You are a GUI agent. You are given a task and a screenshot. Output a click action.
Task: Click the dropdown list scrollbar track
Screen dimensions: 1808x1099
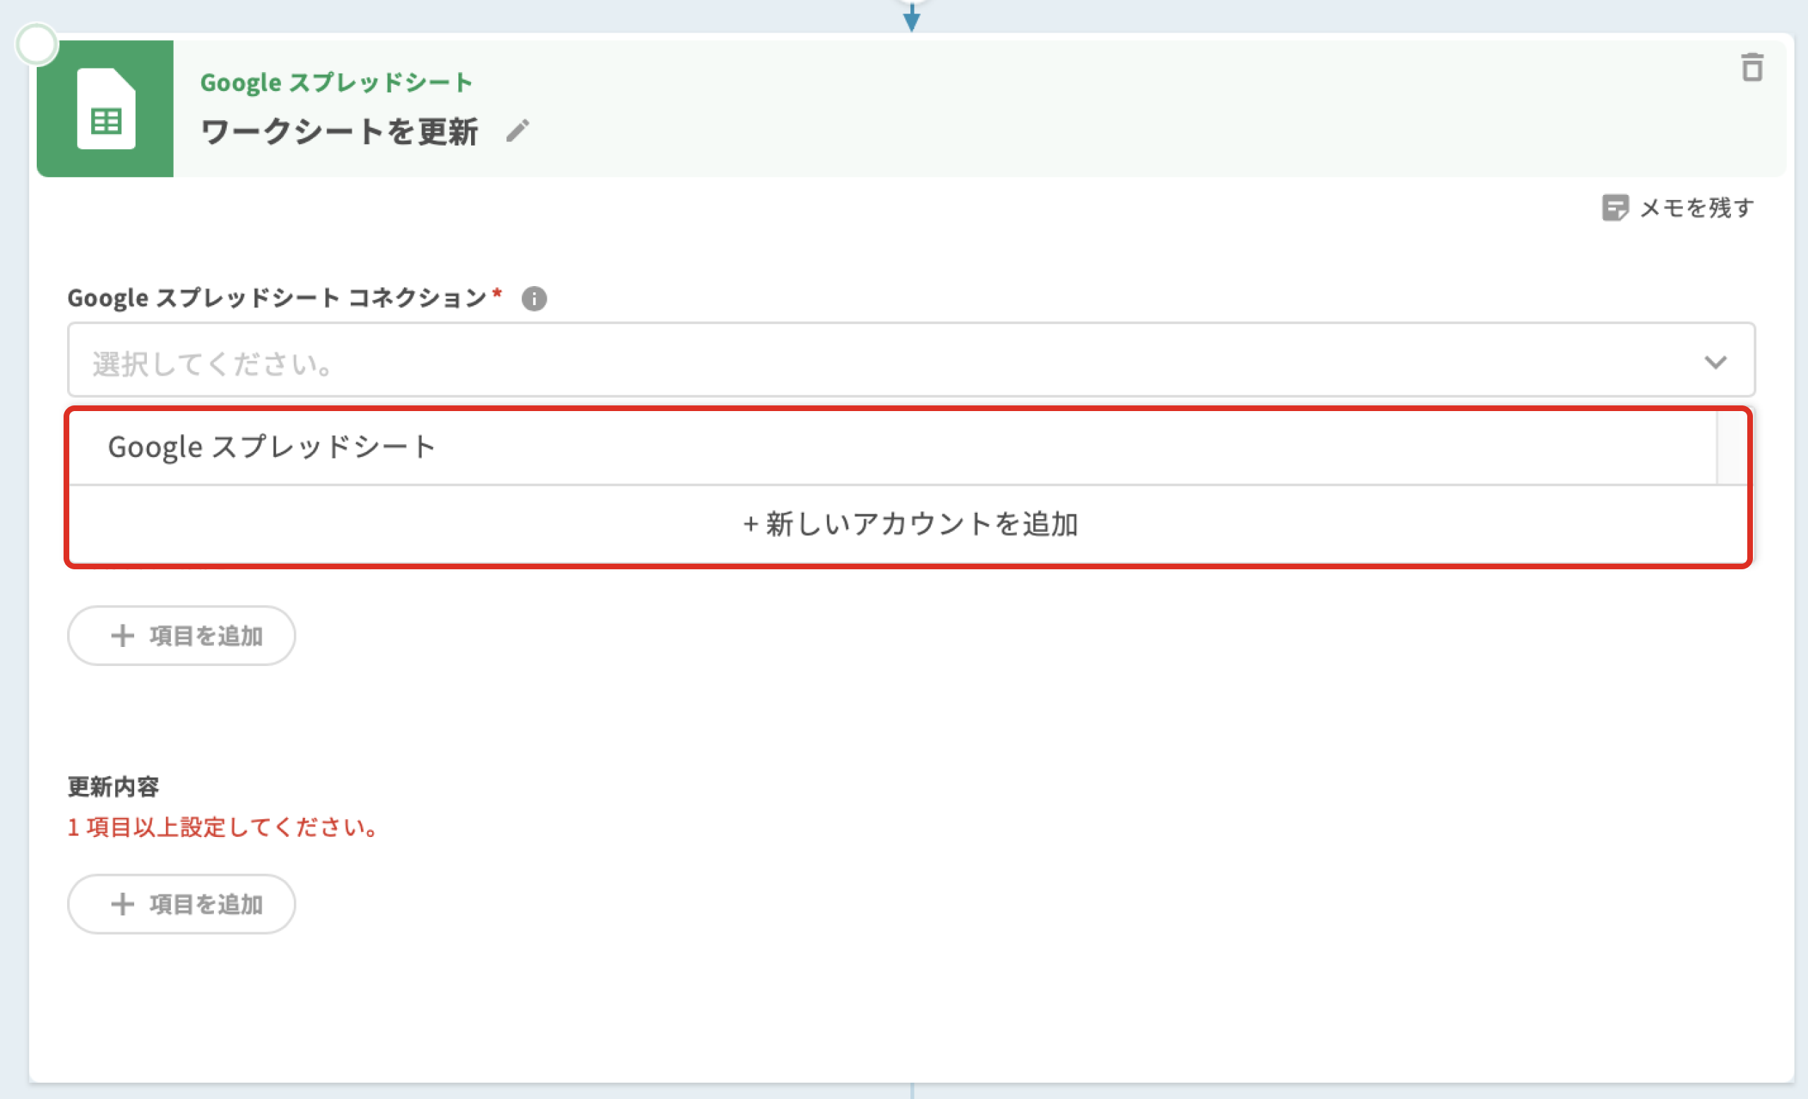coord(1732,448)
